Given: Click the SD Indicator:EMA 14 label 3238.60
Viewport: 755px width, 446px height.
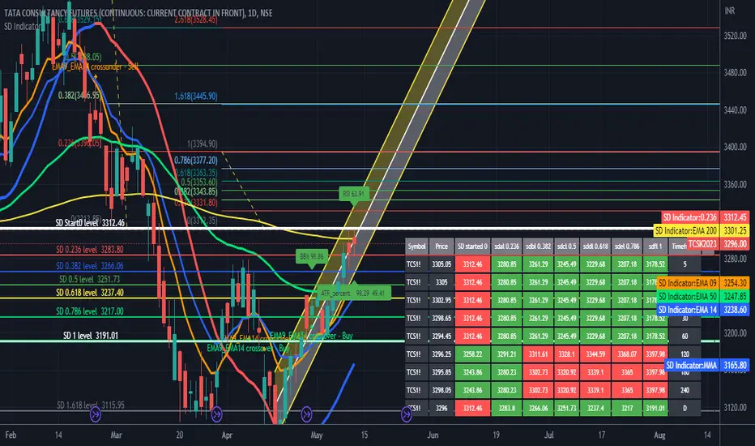Looking at the screenshot, I should (x=703, y=310).
